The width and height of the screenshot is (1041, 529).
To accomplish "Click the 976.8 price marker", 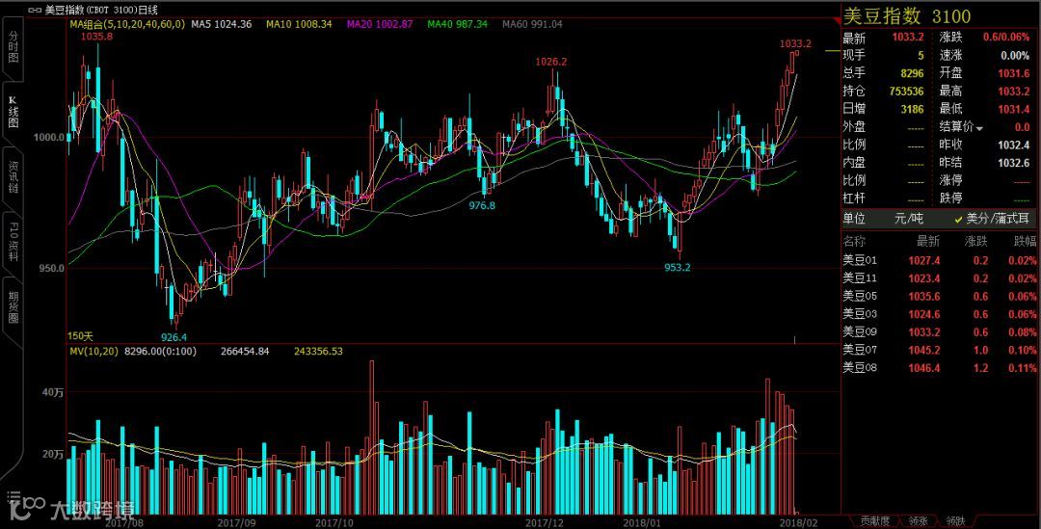I will [482, 206].
